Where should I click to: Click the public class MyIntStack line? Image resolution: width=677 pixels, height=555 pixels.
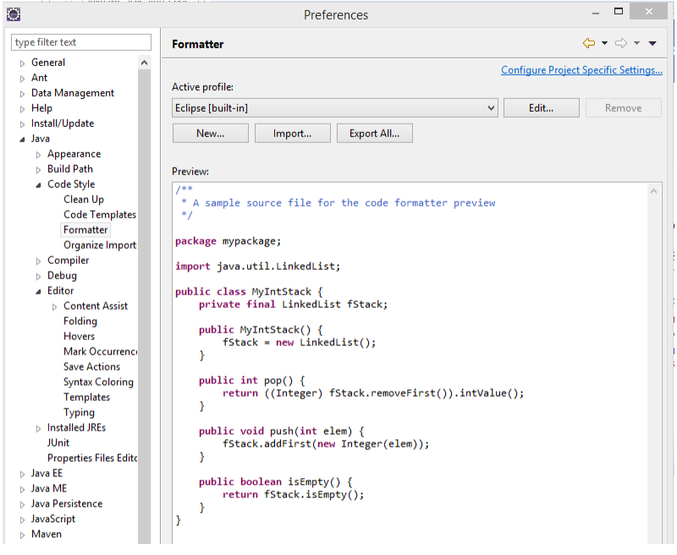point(249,292)
